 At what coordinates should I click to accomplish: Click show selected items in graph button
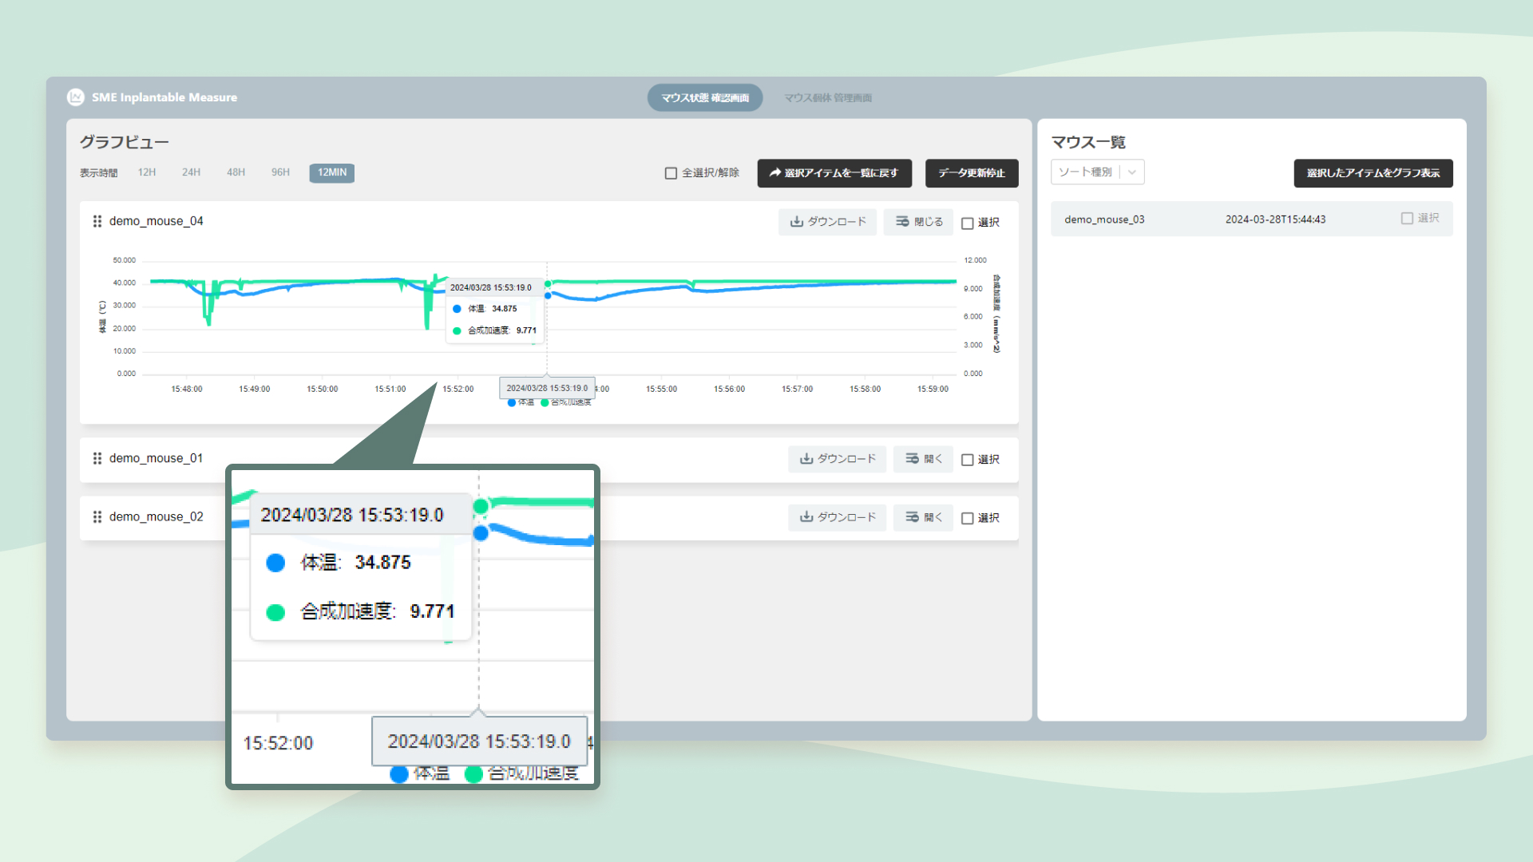click(x=1373, y=173)
